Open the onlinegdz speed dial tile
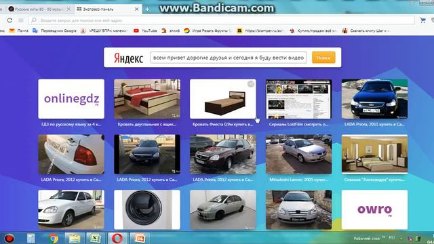Image resolution: width=434 pixels, height=244 pixels. coord(71,99)
